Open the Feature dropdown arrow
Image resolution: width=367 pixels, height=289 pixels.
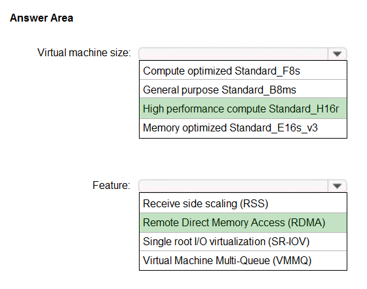pos(337,186)
